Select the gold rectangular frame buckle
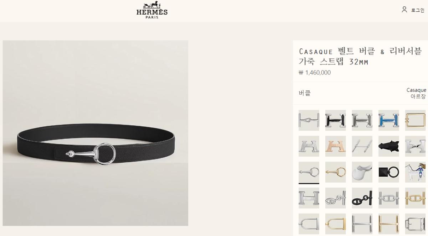The width and height of the screenshot is (428, 236). 416,120
